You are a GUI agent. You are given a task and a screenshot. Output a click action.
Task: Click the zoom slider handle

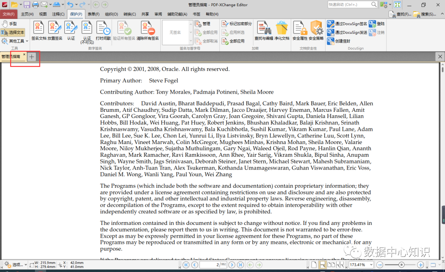401,265
